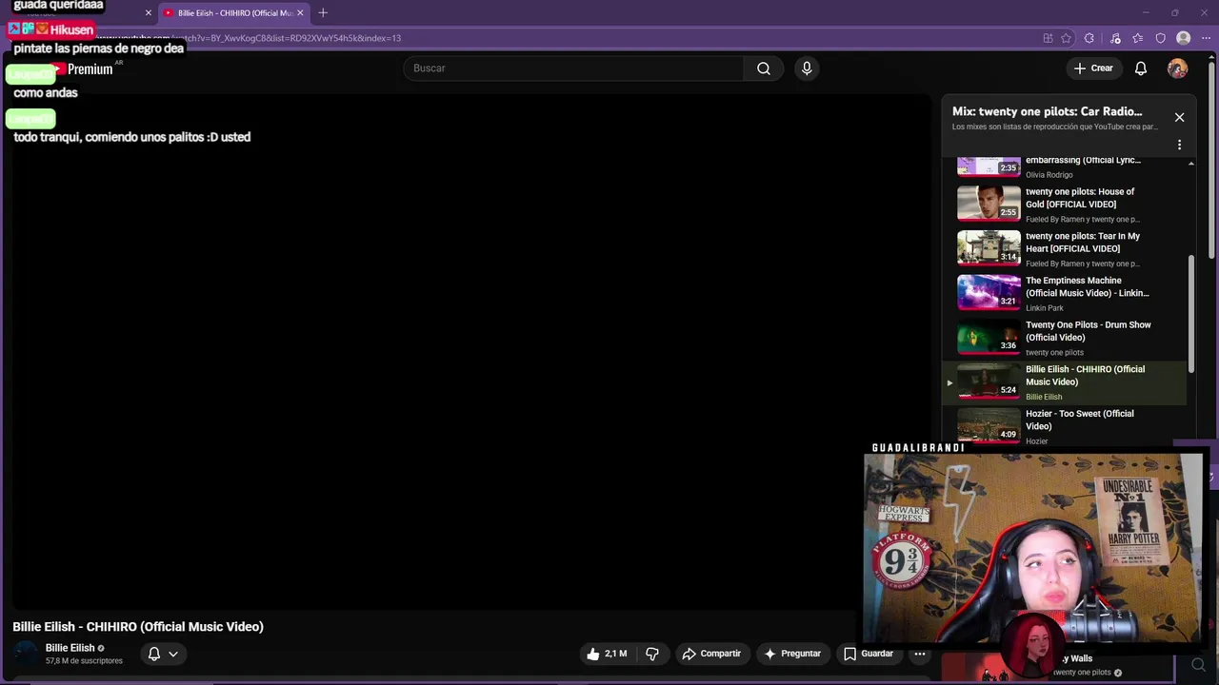
Task: Click the CHIHIRO video title below player
Action: [x=138, y=626]
